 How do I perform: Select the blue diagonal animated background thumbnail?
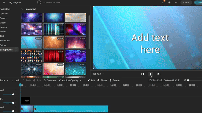click(x=32, y=43)
